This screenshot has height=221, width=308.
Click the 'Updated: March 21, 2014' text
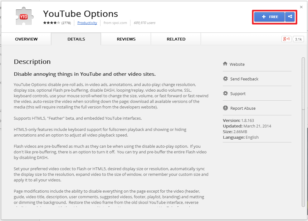click(x=247, y=126)
